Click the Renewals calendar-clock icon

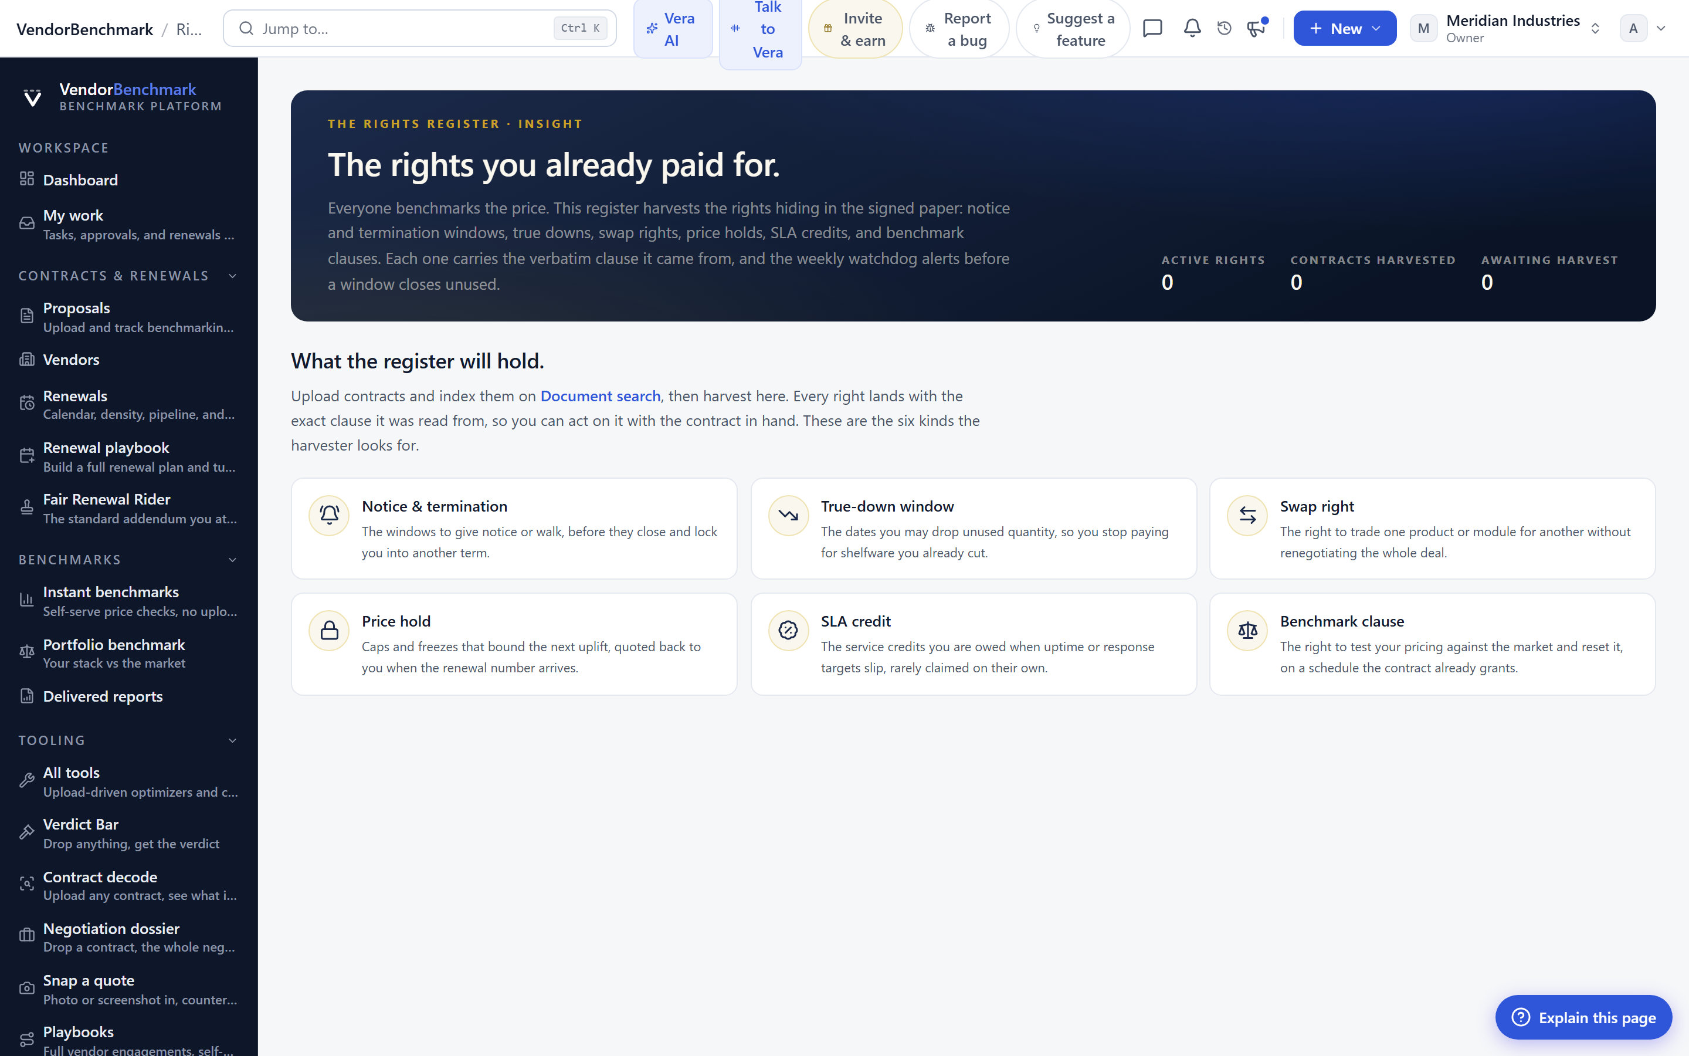coord(26,404)
